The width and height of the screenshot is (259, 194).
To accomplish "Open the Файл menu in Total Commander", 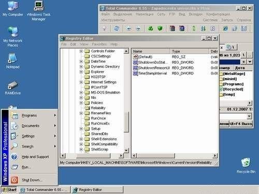I will (106, 14).
